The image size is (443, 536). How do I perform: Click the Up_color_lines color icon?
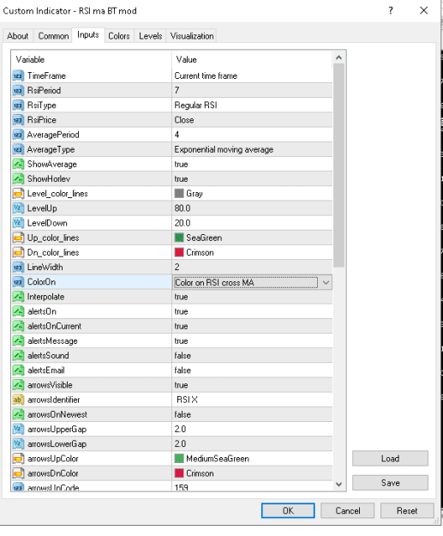click(19, 238)
